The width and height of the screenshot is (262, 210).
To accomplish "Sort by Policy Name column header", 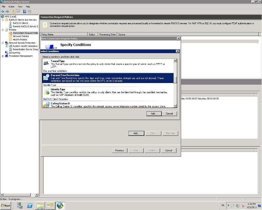I will 64,34.
